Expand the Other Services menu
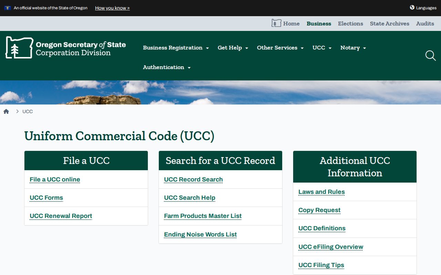441x275 pixels. click(x=280, y=48)
